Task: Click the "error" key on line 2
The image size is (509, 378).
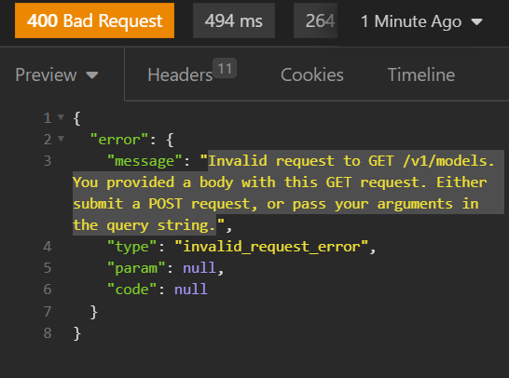Action: 119,140
